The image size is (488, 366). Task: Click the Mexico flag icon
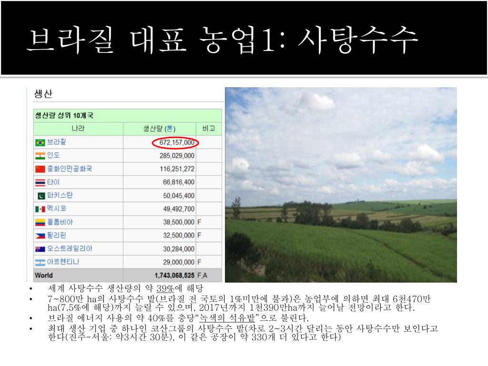(40, 209)
